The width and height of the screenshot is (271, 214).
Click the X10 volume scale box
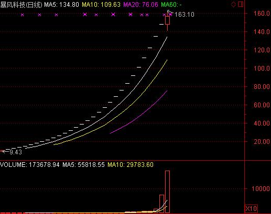coord(251,209)
